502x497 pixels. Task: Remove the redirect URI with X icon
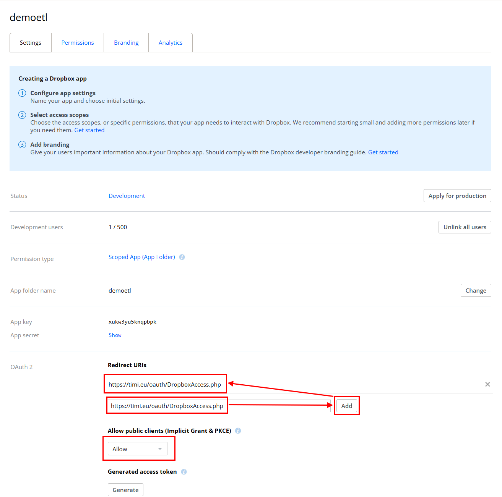point(487,384)
